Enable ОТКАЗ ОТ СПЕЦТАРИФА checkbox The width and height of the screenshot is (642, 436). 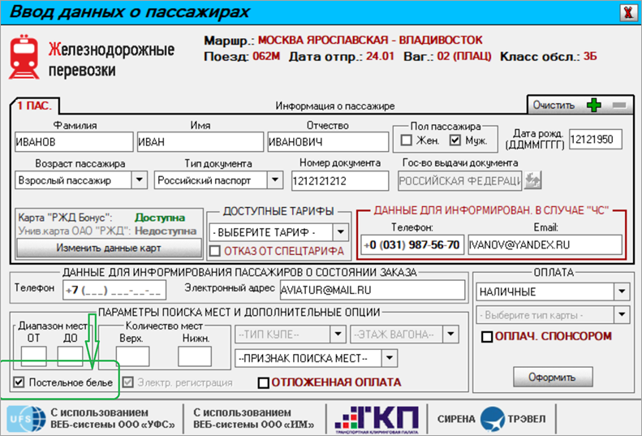point(215,251)
